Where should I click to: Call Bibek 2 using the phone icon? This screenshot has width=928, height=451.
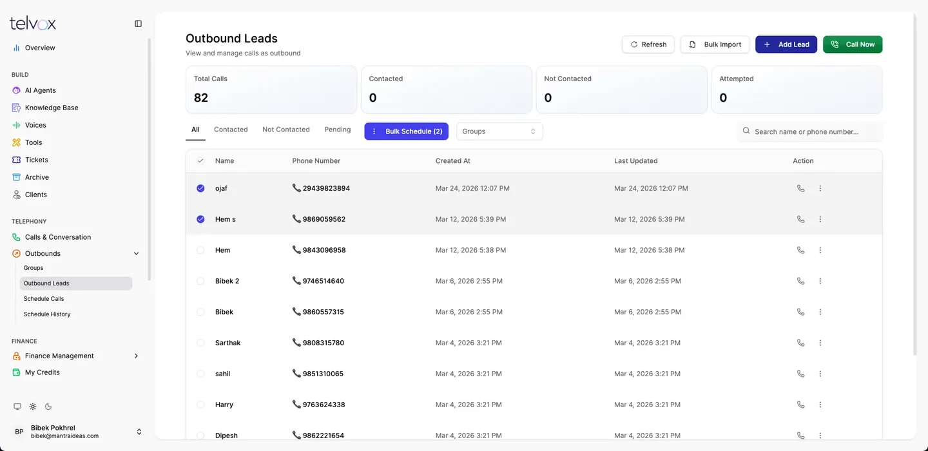point(801,281)
